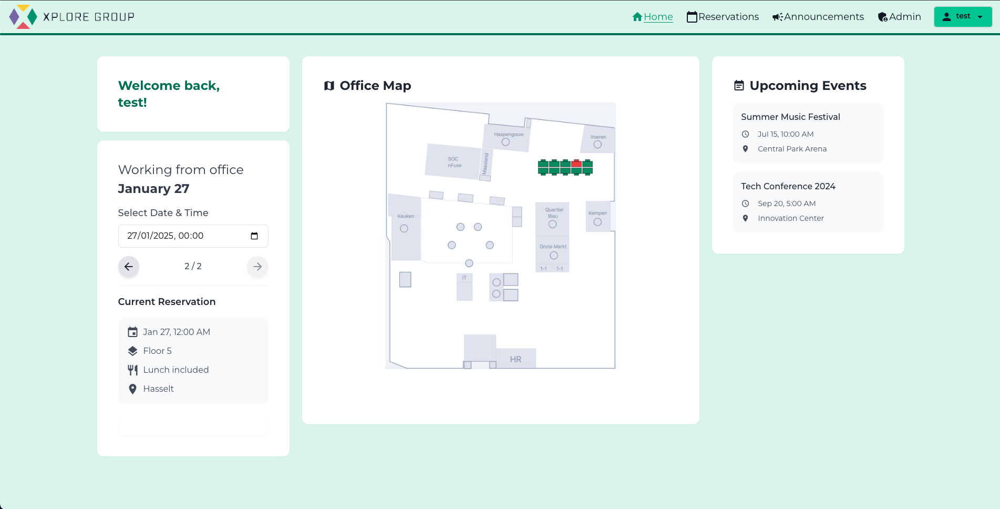The height and width of the screenshot is (509, 1000).
Task: Click the layers icon beside Floor 5
Action: pos(132,351)
